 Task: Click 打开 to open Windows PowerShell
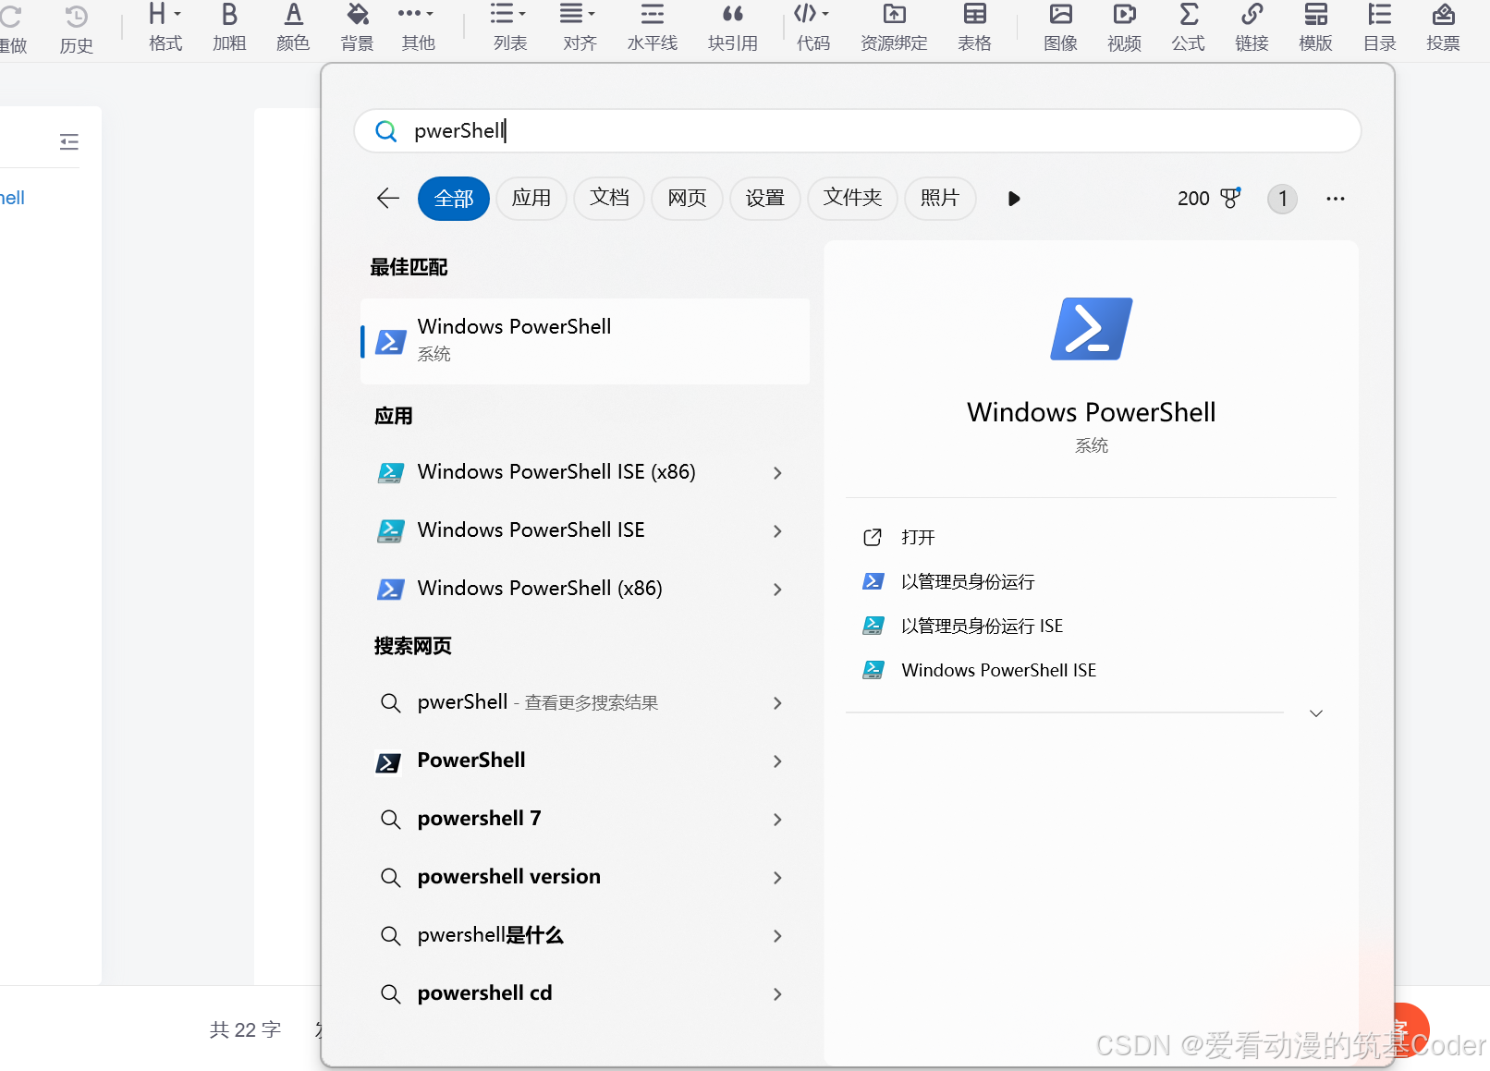pos(918,538)
